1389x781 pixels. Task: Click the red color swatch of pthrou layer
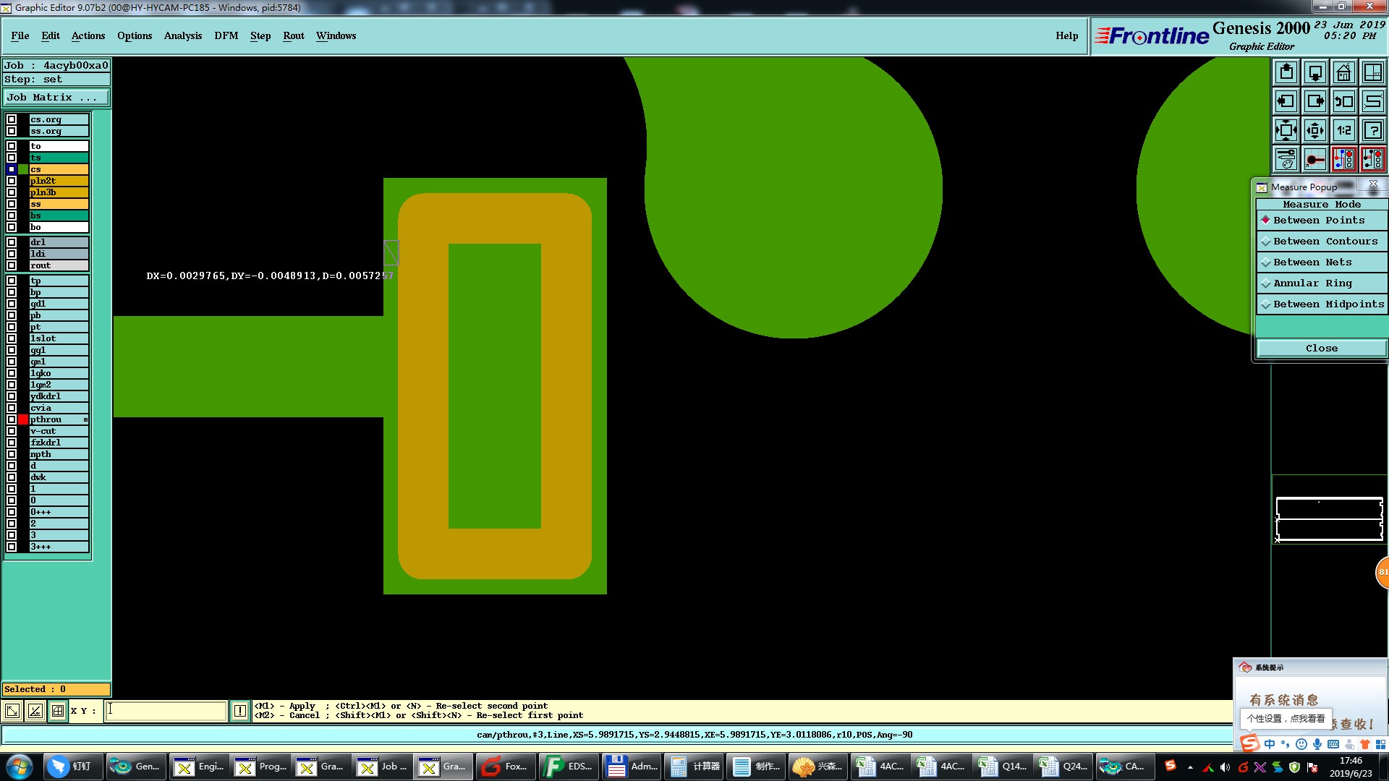23,419
